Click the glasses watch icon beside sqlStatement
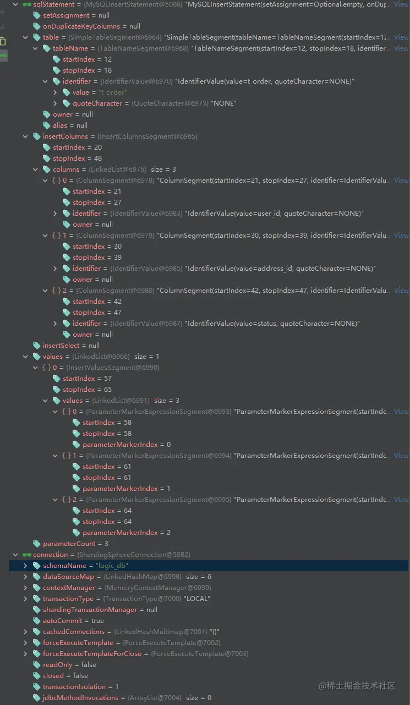Viewport: 410px width, 705px height. pos(26,4)
